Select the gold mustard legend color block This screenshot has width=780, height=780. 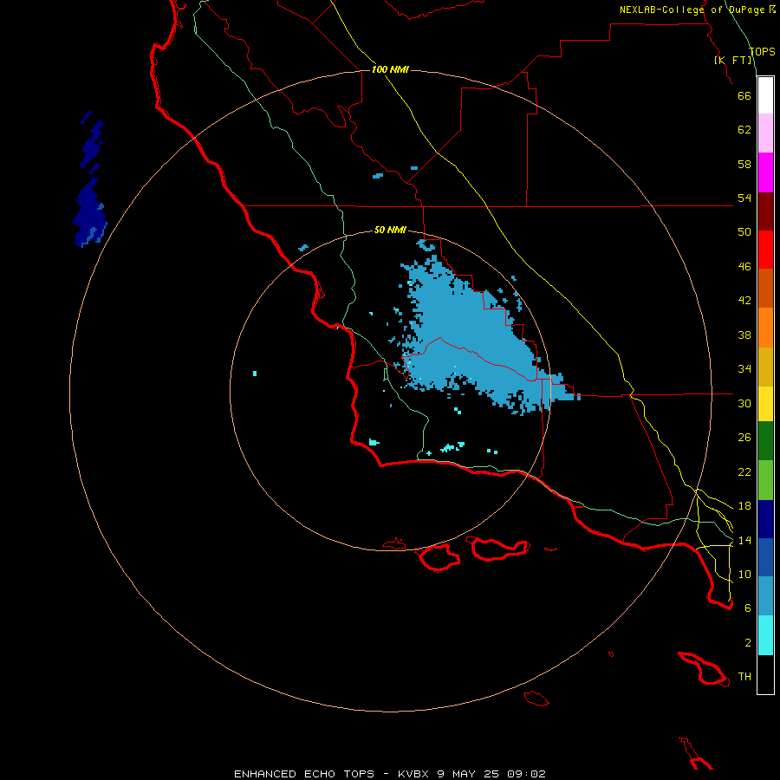click(765, 367)
